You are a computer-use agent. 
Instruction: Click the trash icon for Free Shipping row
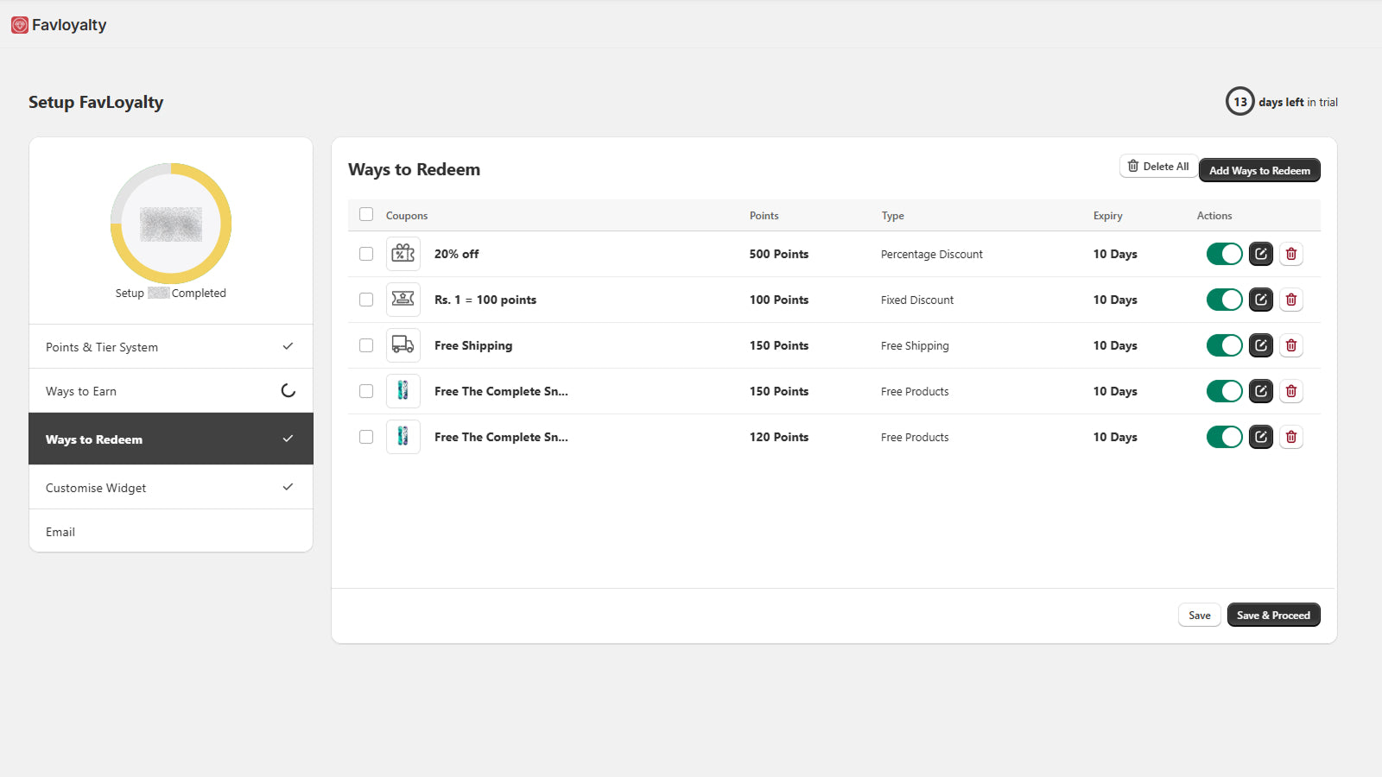point(1291,345)
